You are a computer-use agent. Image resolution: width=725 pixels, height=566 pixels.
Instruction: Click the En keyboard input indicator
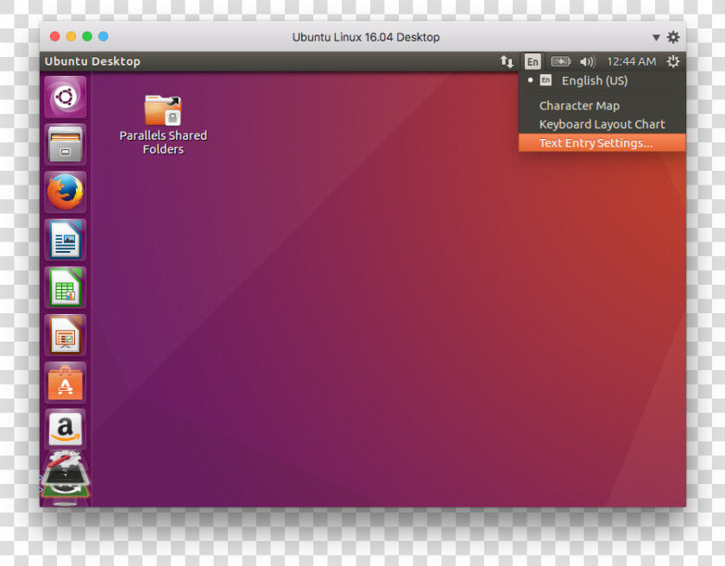point(533,61)
